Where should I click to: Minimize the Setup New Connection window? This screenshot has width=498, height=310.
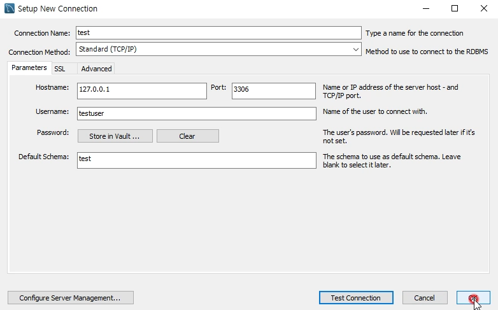point(426,8)
